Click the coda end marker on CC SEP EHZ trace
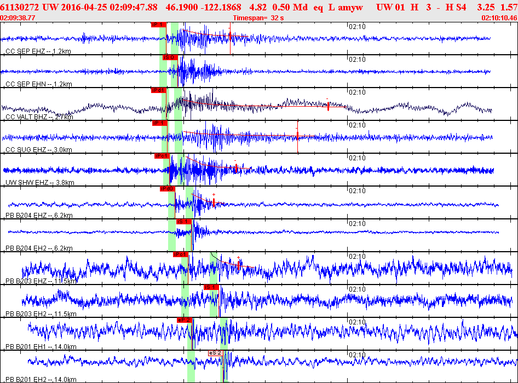The image size is (518, 383). [x=231, y=36]
